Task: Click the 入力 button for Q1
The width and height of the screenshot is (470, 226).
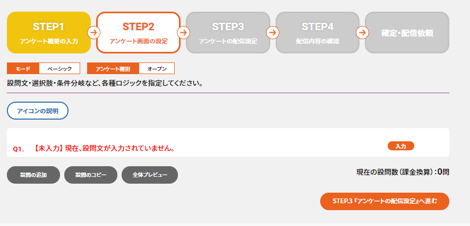Action: tap(401, 146)
